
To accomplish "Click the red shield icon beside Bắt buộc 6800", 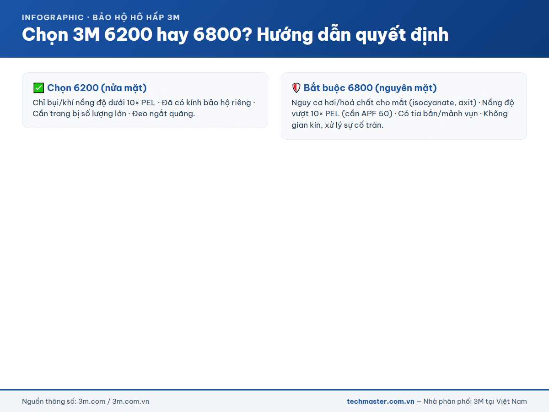I will 296,88.
